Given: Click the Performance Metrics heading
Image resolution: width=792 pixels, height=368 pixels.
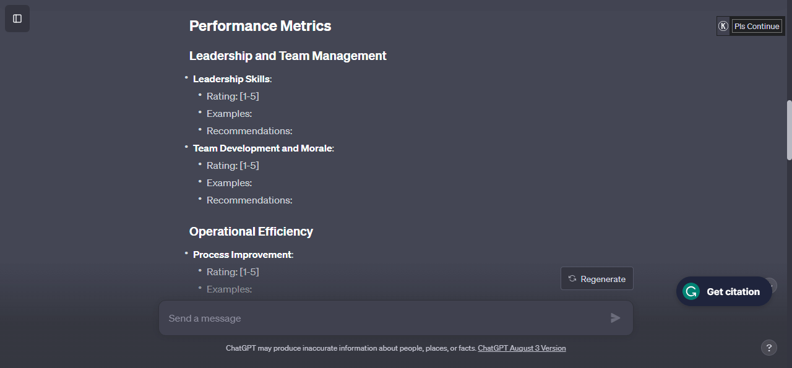Looking at the screenshot, I should pyautogui.click(x=260, y=26).
